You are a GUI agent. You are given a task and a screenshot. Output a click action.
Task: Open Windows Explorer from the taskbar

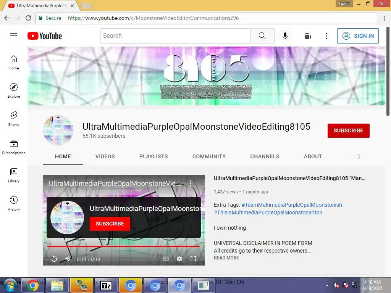(x=57, y=285)
